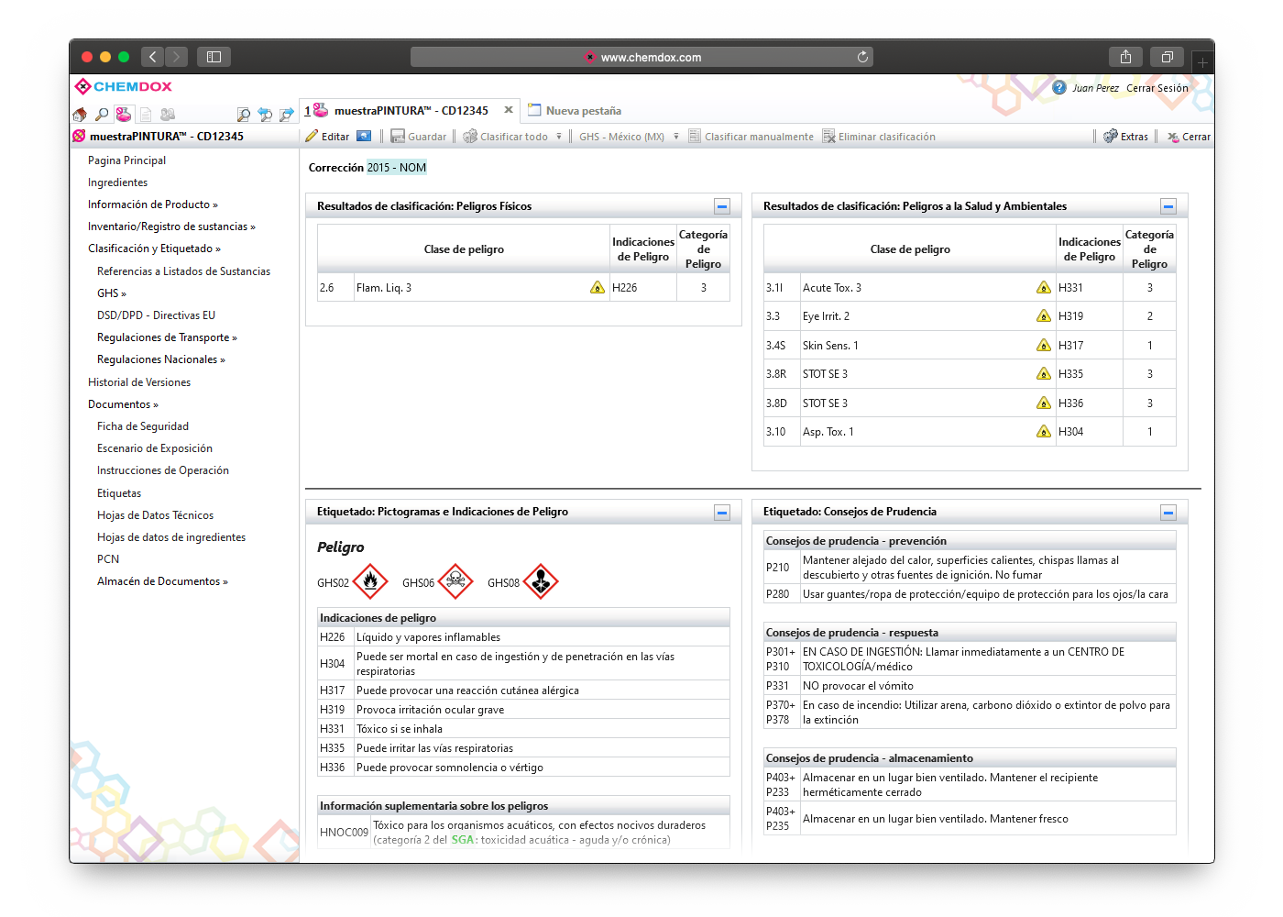1283x917 pixels.
Task: Select the pink flask product icon in sidebar toolbar
Action: (123, 115)
